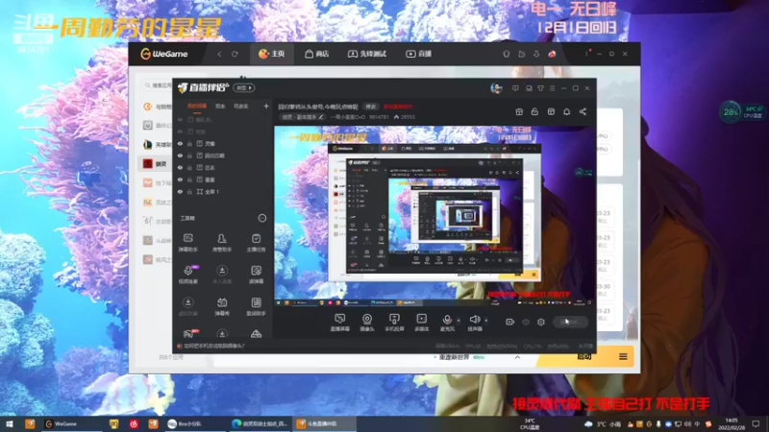Click the edit pencil beside stream category label

pos(321,117)
